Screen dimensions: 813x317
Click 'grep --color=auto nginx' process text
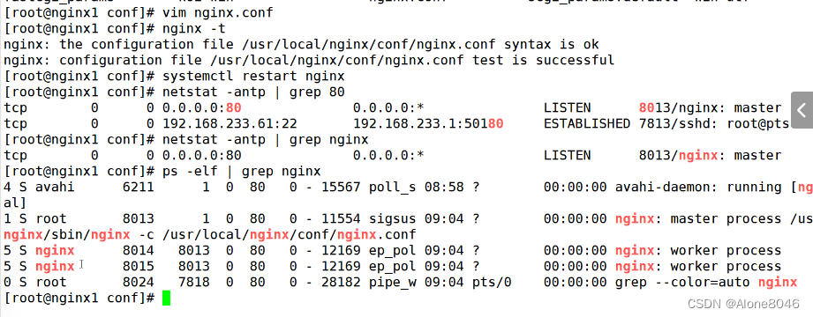click(x=706, y=283)
